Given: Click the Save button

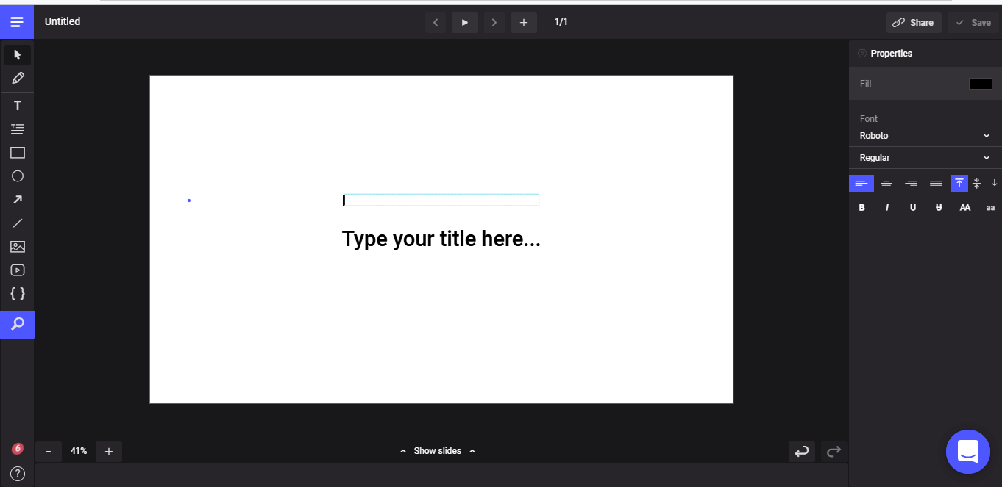Looking at the screenshot, I should click(x=973, y=23).
